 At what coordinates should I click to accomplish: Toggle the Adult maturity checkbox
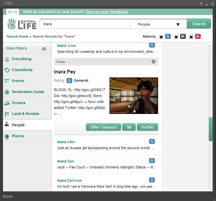click(191, 37)
